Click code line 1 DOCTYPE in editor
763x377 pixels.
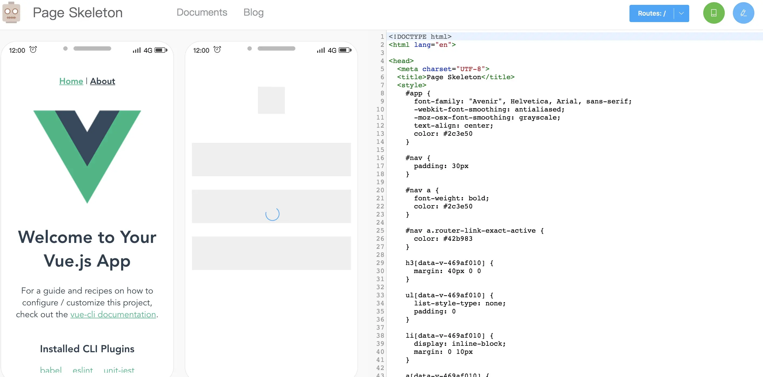[x=420, y=37]
